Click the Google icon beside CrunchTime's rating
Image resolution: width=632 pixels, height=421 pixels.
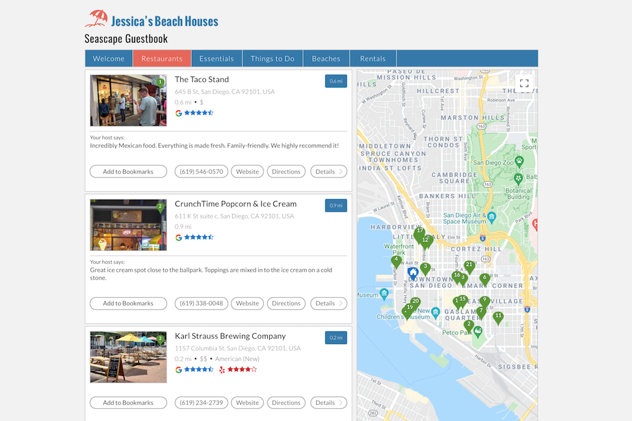[x=179, y=237]
